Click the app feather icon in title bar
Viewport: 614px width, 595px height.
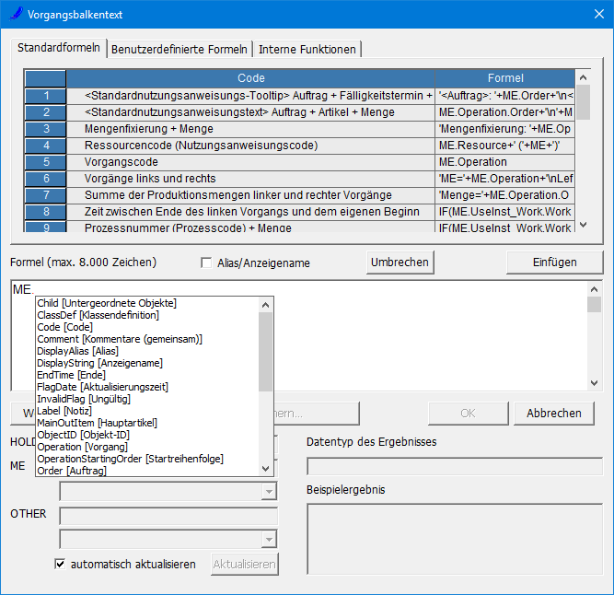[14, 15]
